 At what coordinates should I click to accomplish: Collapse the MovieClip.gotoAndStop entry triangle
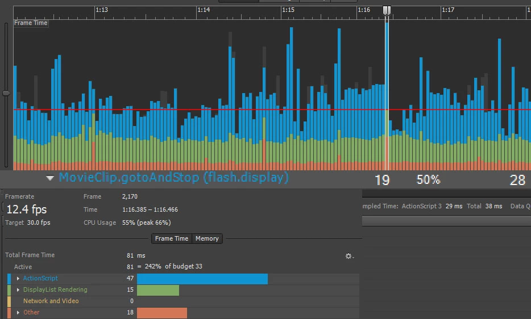(x=50, y=178)
